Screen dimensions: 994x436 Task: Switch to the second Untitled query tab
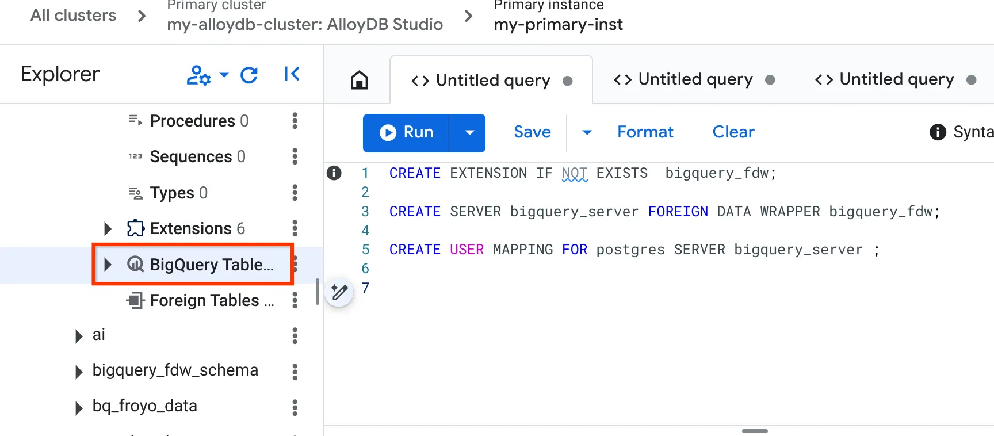coord(694,79)
